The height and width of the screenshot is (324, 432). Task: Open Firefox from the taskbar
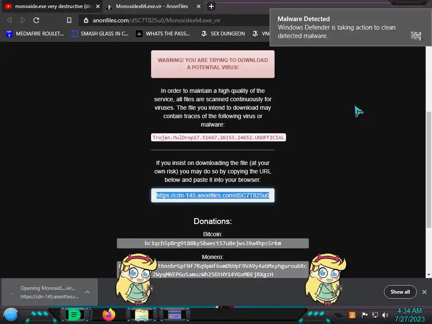108,315
